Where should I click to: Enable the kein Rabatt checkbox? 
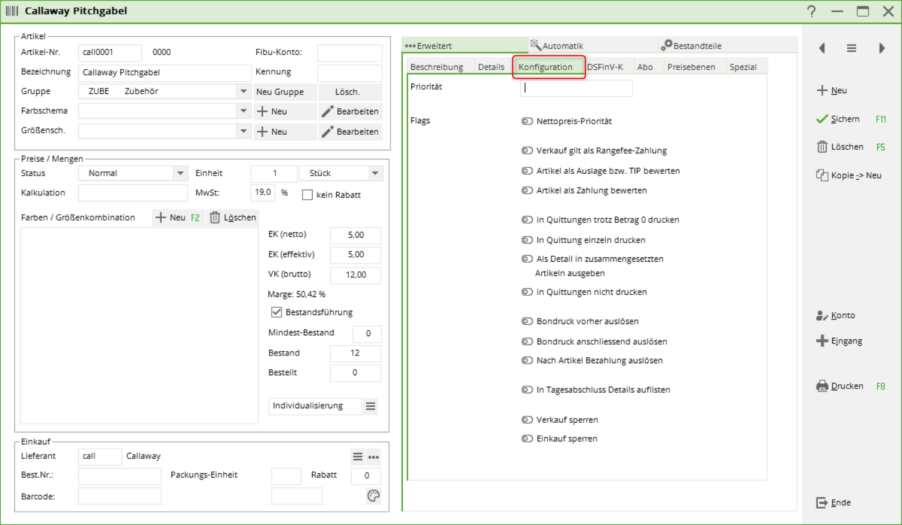tap(307, 195)
